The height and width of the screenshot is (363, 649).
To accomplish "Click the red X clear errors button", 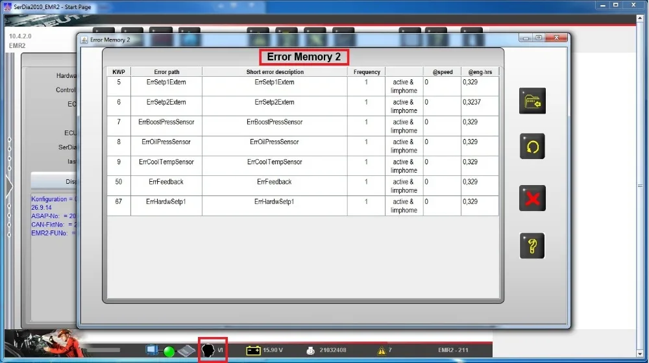I will [x=532, y=198].
